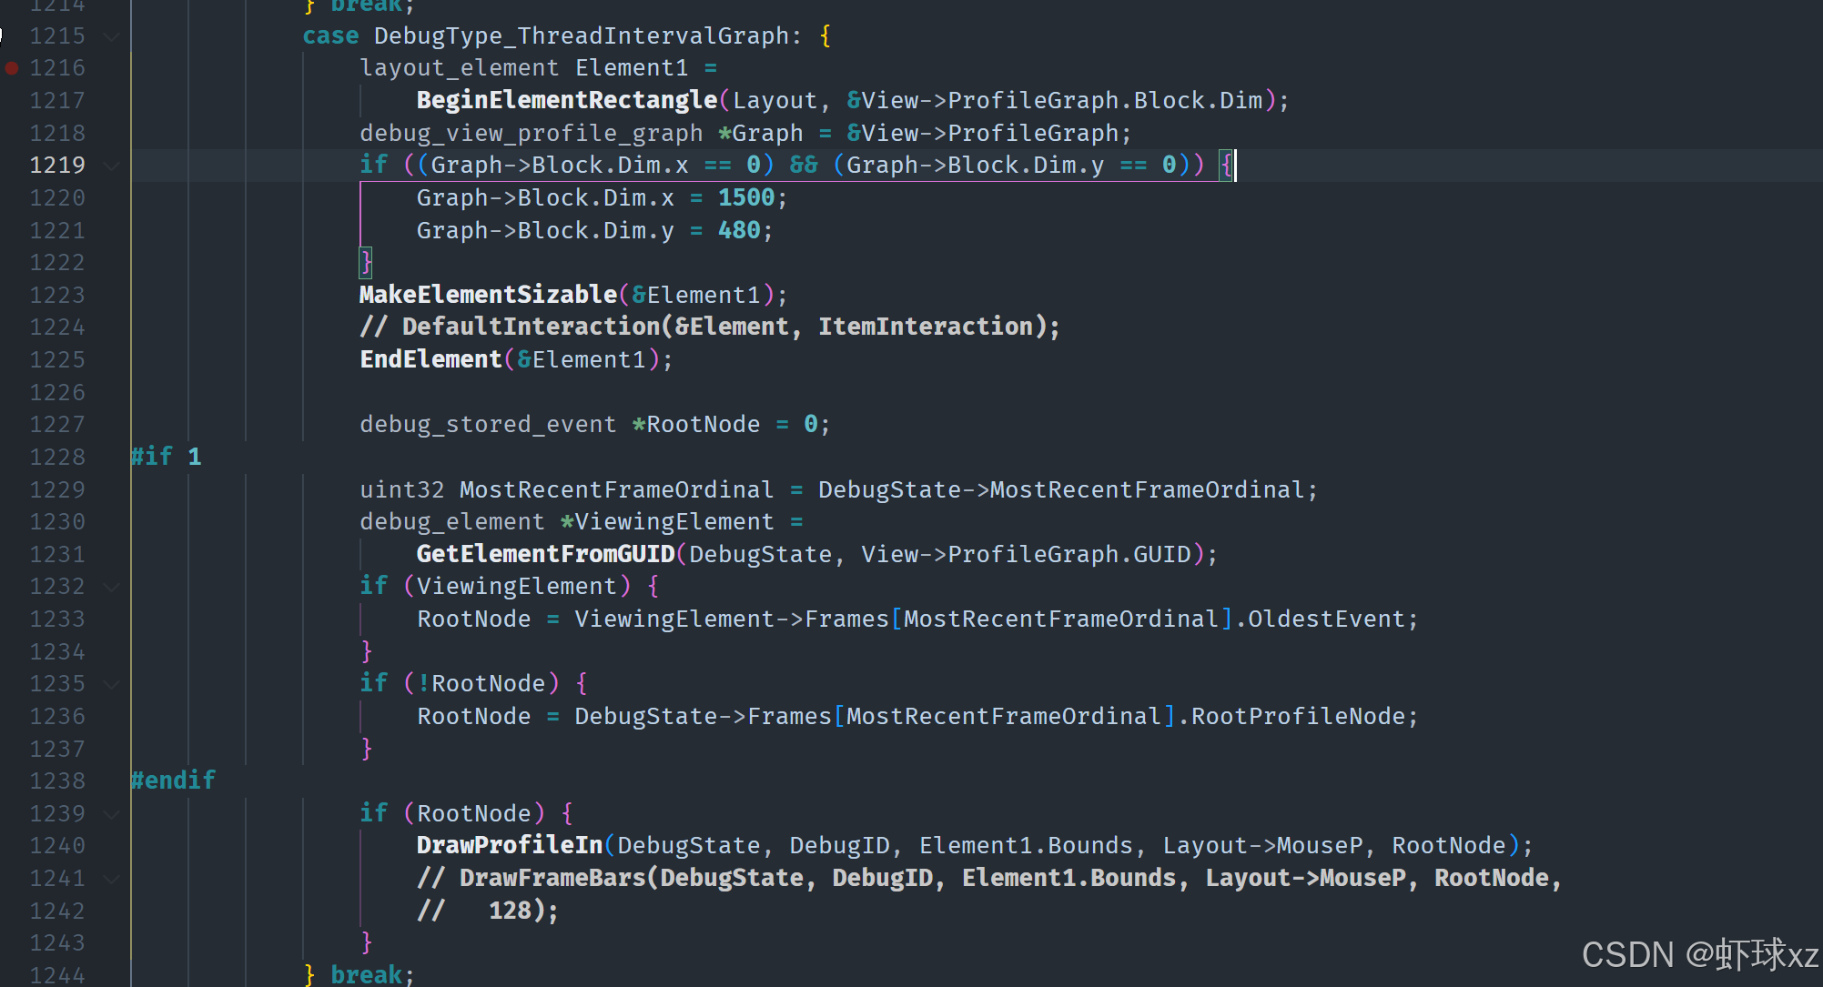This screenshot has height=987, width=1823.
Task: Click line number 1238 beside #endif
Action: [x=57, y=781]
